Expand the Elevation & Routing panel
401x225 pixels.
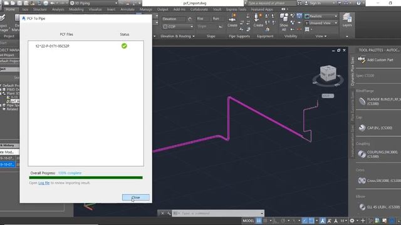tap(177, 36)
